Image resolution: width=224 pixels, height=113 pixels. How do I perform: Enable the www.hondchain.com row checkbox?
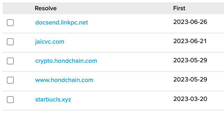point(10,80)
